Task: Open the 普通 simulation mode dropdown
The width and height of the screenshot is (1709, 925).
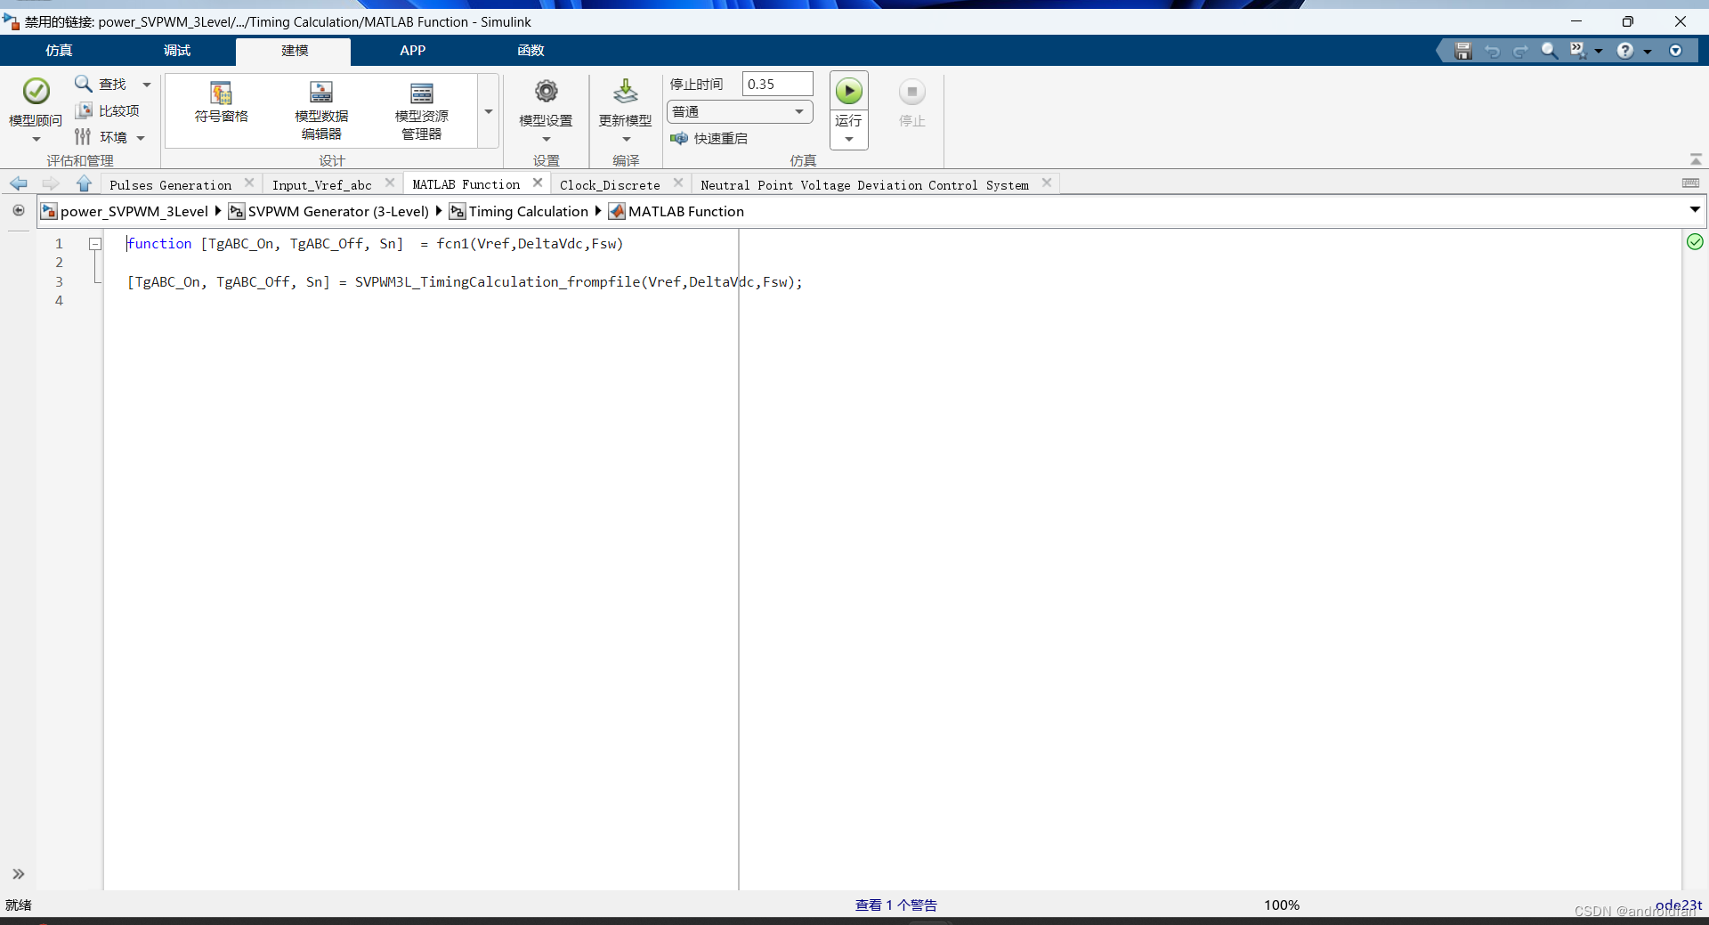Action: tap(740, 111)
